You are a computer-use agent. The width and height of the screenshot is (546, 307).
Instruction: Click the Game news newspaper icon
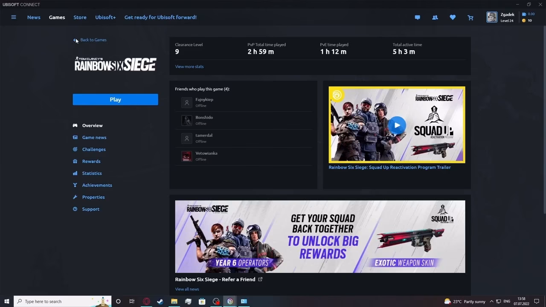pos(75,137)
